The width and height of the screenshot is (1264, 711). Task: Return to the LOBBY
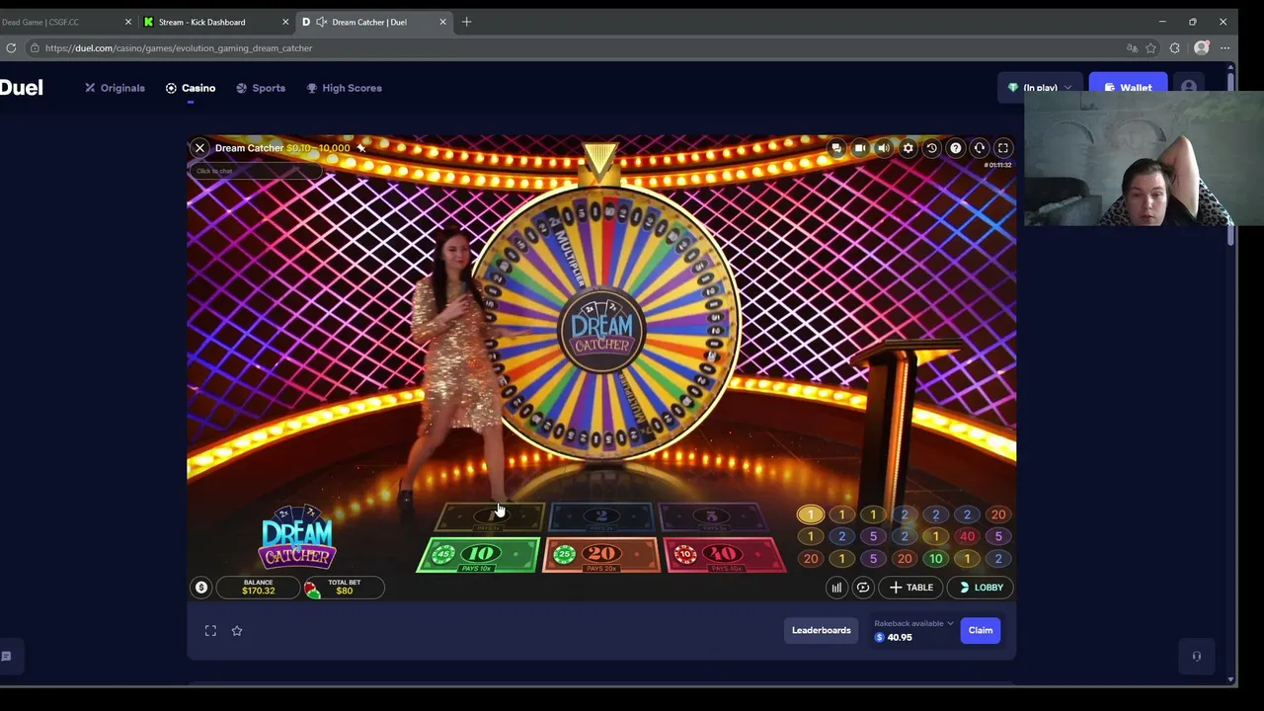point(981,588)
